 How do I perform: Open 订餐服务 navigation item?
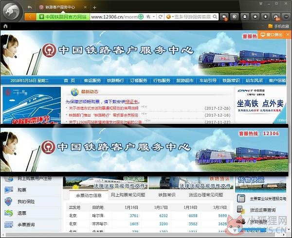(x=139, y=81)
